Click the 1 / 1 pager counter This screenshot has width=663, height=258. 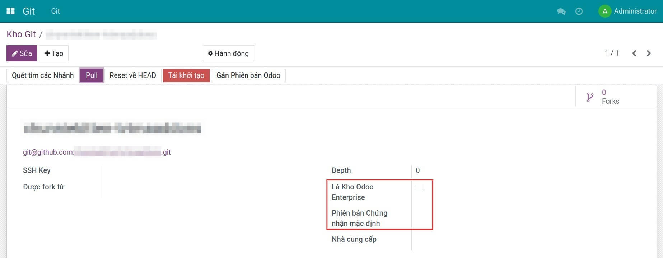pos(612,53)
